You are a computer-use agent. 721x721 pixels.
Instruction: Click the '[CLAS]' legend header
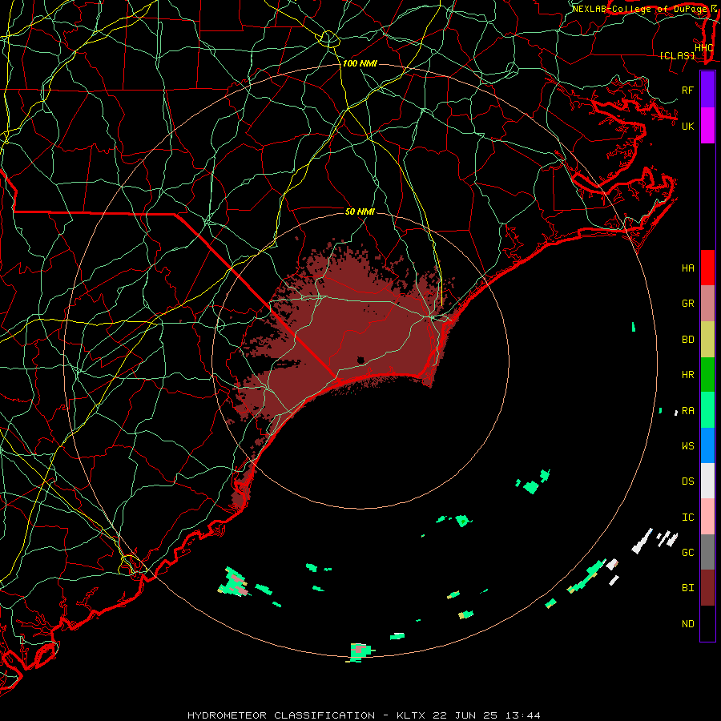[x=677, y=55]
